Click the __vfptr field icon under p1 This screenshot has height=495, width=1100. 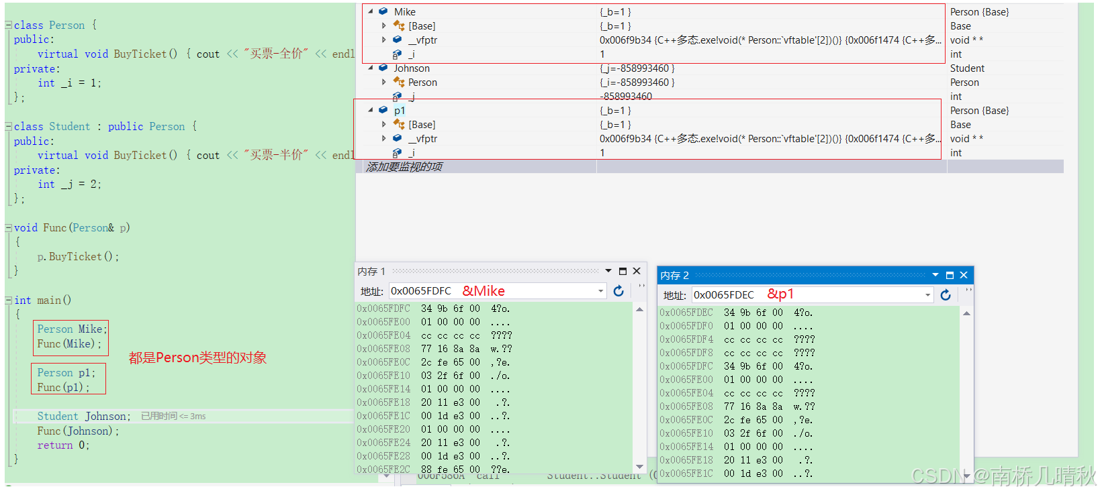tap(398, 138)
